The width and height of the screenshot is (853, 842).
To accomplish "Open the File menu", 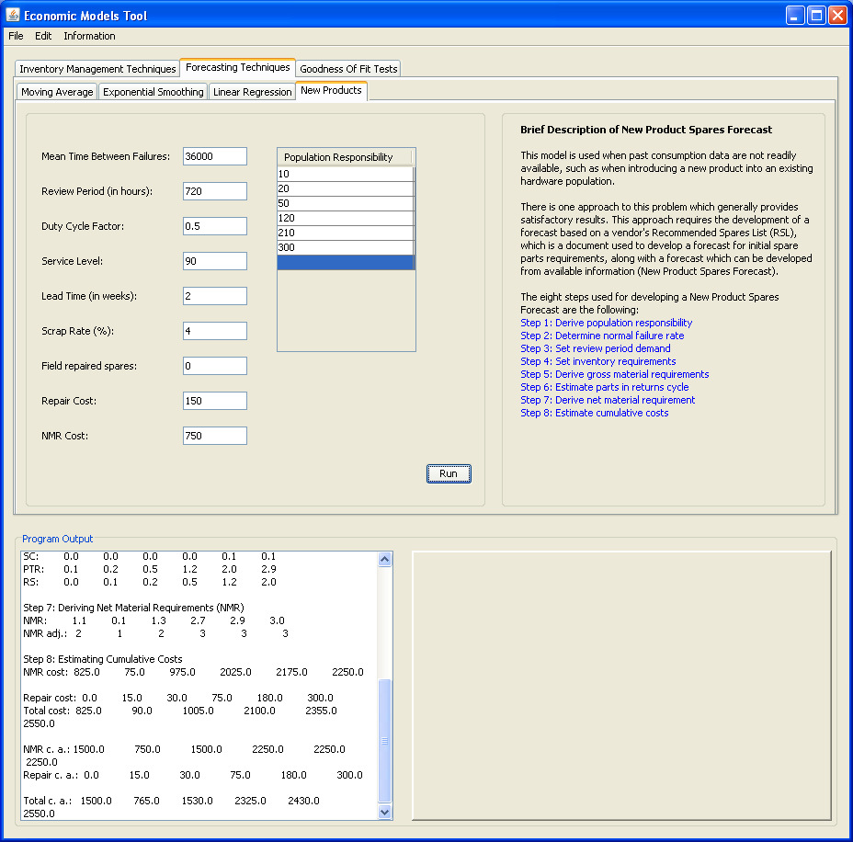I will click(16, 36).
